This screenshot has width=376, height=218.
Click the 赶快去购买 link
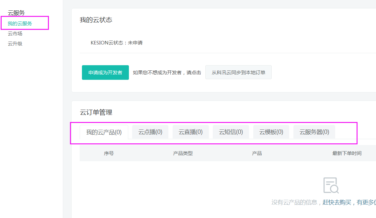point(337,202)
